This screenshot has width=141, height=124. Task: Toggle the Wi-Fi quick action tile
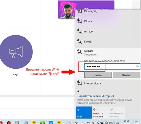pos(84,112)
